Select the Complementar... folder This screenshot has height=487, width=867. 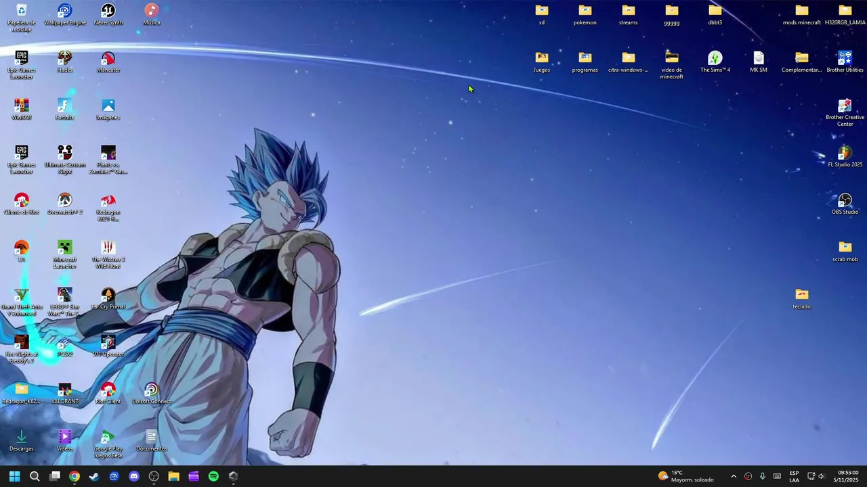tap(802, 62)
